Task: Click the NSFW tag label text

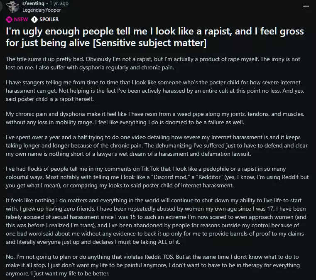Action: [20, 19]
